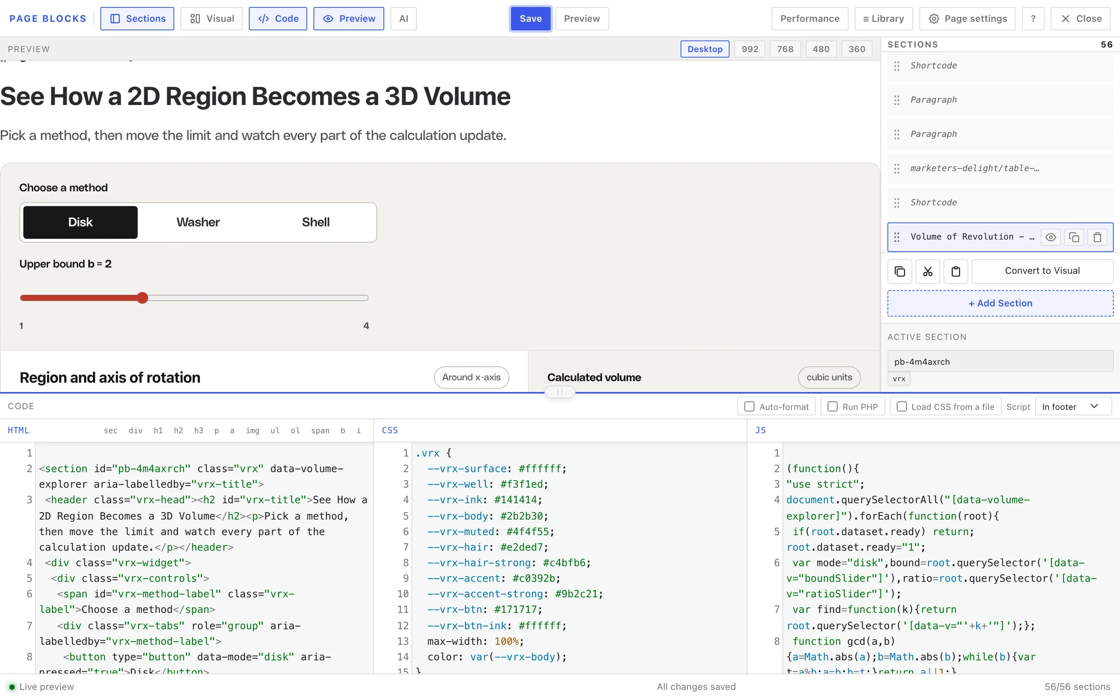Viewport: 1120px width, 700px height.
Task: Click the pb-4m4axrch section ID field
Action: [1000, 362]
